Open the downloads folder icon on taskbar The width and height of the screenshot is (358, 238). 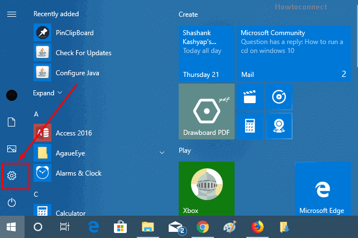284,227
